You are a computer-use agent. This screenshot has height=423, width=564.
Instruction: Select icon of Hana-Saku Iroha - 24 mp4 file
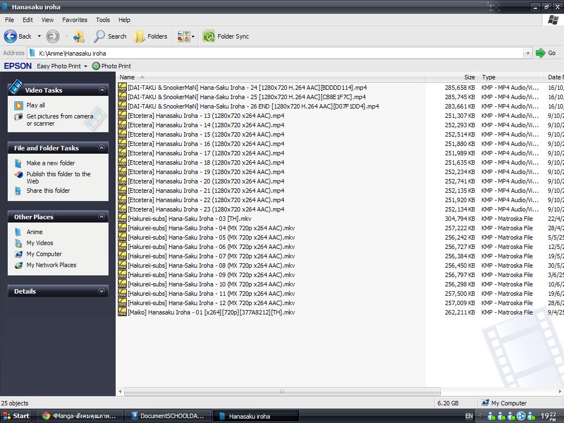coord(122,88)
